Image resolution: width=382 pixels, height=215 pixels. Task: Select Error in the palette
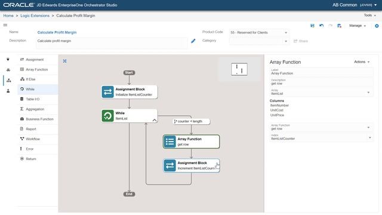click(x=38, y=149)
